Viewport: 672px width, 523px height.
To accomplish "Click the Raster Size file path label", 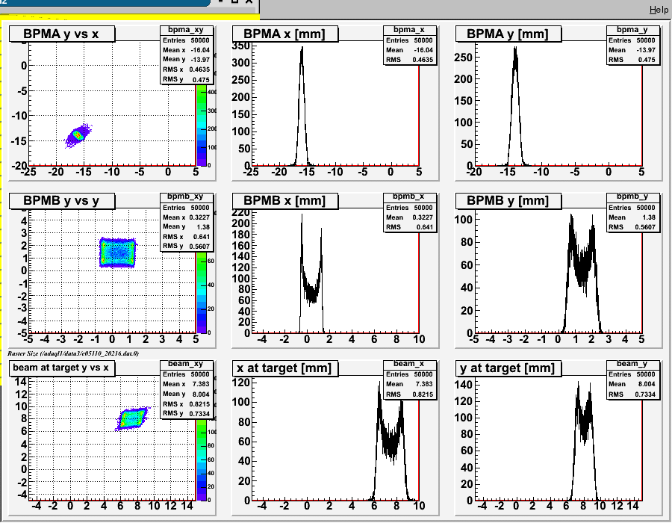I will point(73,353).
